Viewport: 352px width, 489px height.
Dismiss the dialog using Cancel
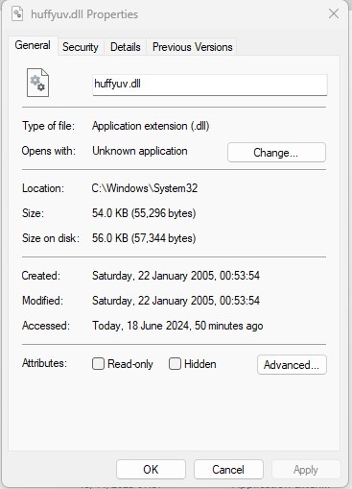pos(228,470)
